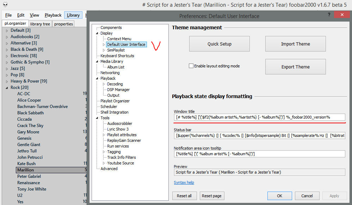The height and width of the screenshot is (205, 352).
Task: Expand the Default User Interface tree node
Action: (x=104, y=44)
